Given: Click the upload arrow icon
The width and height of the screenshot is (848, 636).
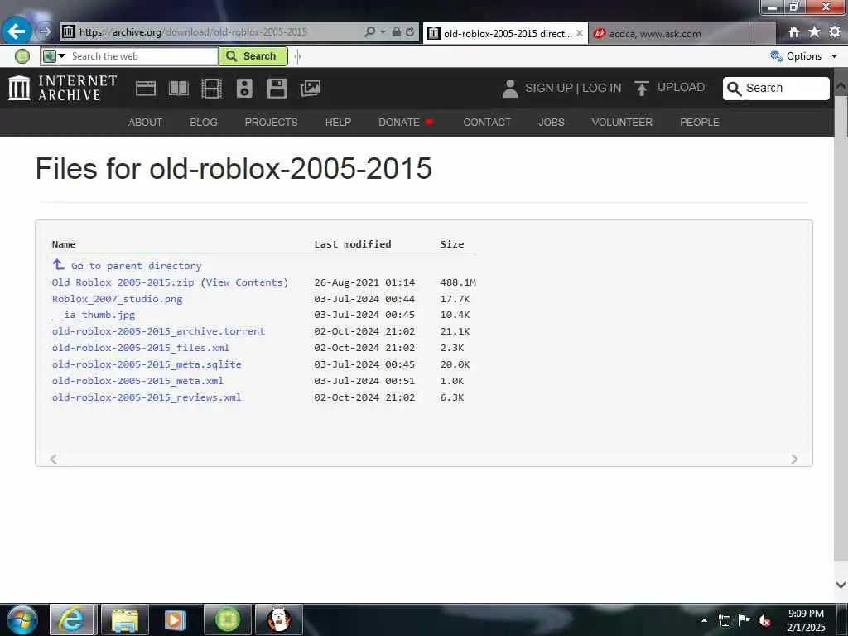Looking at the screenshot, I should (642, 88).
